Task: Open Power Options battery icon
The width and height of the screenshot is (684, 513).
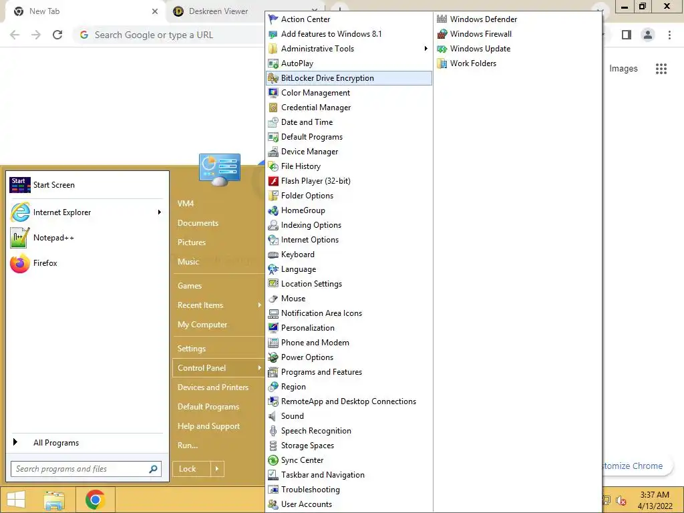Action: 273,357
